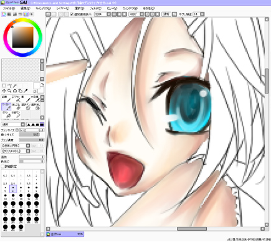
Task: Choose the watercolor brush tool
Action: click(36, 99)
